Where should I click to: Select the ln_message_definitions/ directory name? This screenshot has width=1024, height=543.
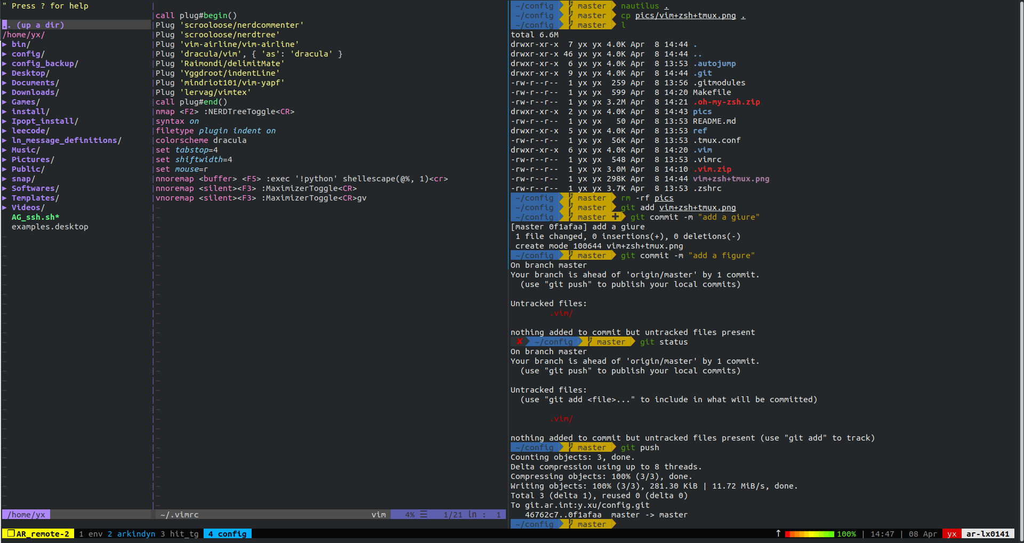click(x=67, y=140)
